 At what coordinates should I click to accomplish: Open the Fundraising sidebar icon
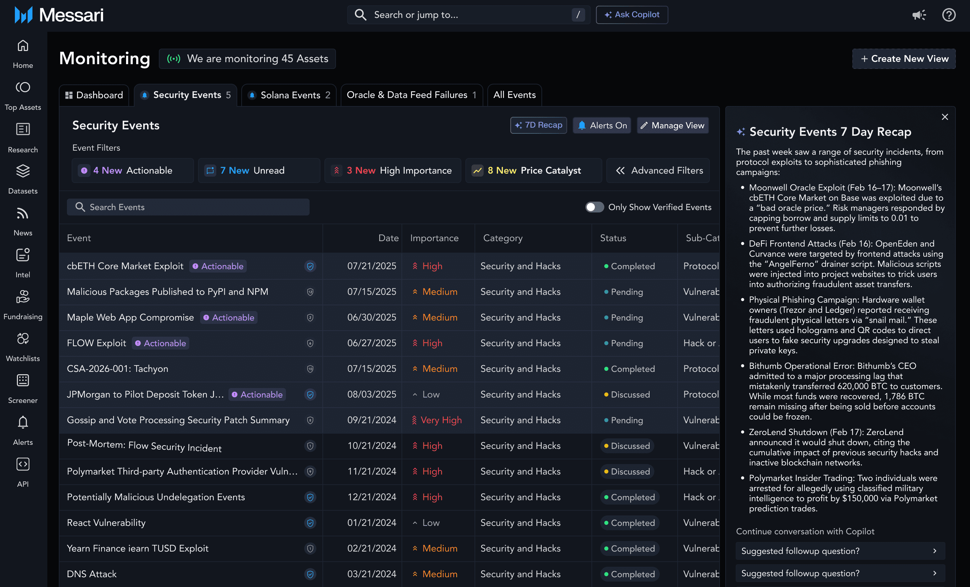(x=23, y=297)
